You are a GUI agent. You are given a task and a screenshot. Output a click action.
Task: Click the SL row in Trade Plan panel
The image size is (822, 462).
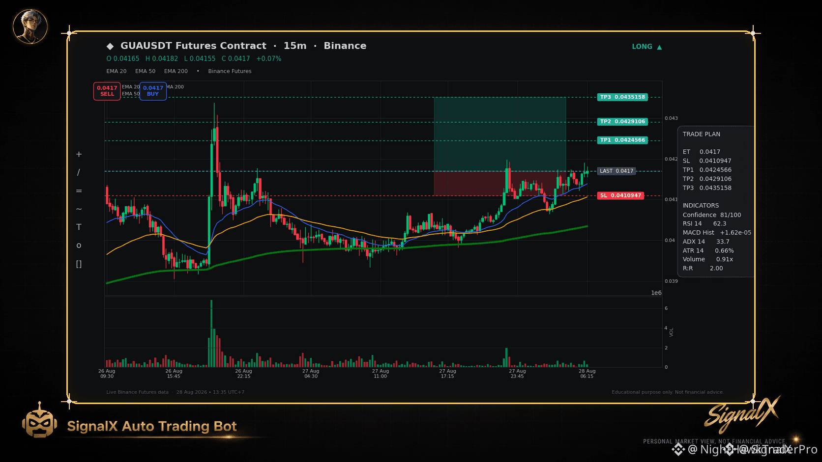(707, 161)
